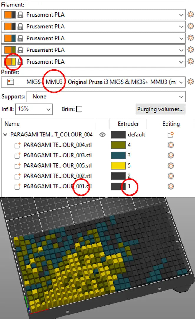Click extruder 'default' text for PARAGAMI object
195x319 pixels.
(x=136, y=135)
